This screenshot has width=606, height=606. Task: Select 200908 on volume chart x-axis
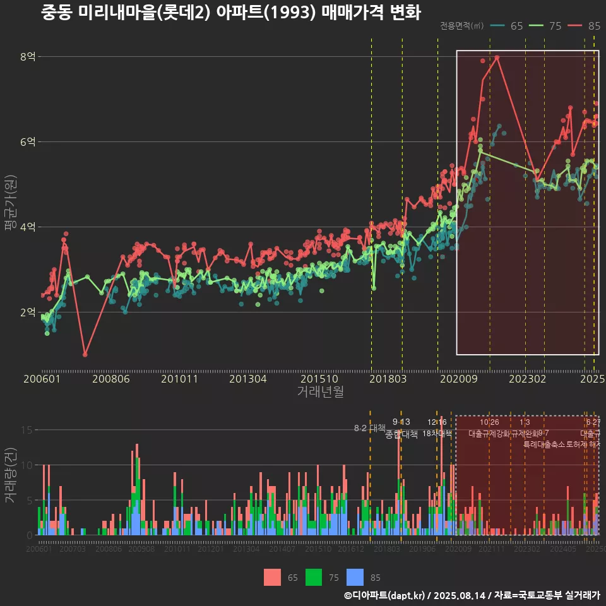[x=141, y=549]
